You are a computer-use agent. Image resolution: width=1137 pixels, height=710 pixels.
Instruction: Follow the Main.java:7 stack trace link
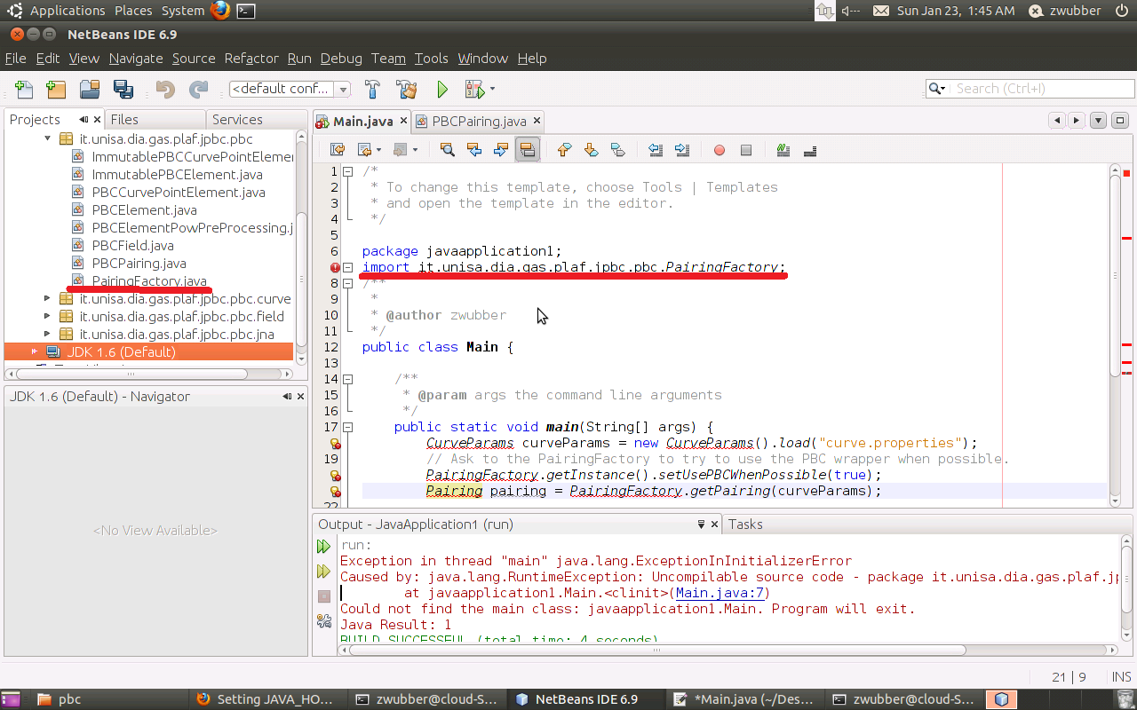[x=720, y=593]
